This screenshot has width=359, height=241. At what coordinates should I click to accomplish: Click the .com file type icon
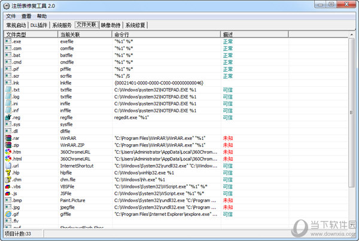click(8, 48)
